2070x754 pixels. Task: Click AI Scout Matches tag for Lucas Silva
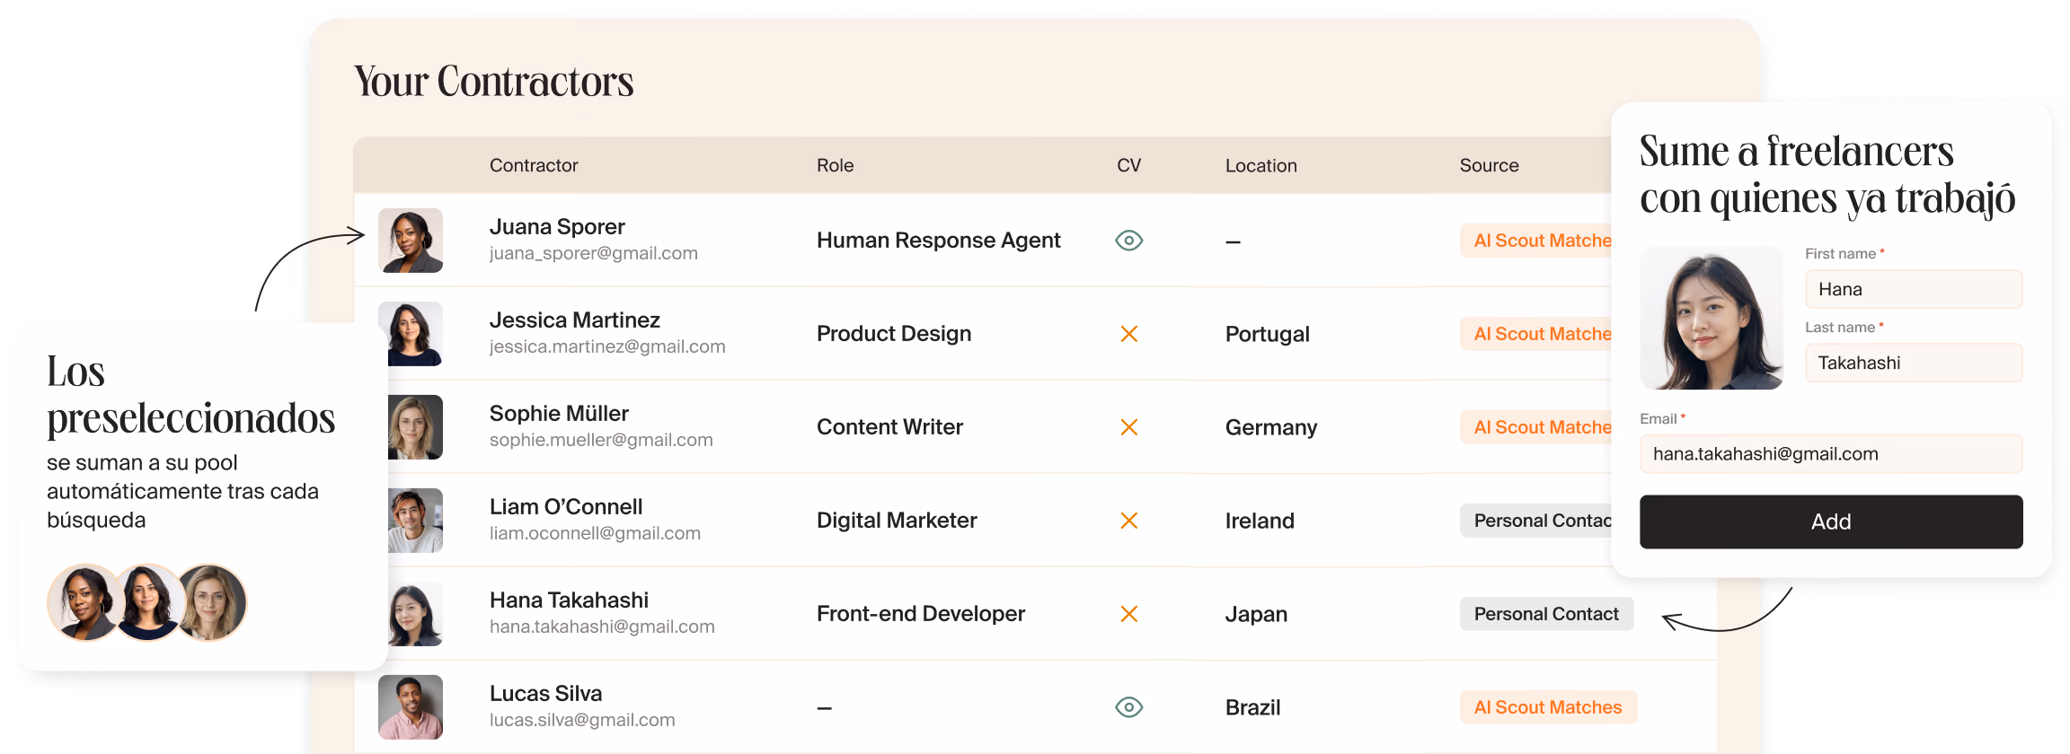click(1548, 707)
